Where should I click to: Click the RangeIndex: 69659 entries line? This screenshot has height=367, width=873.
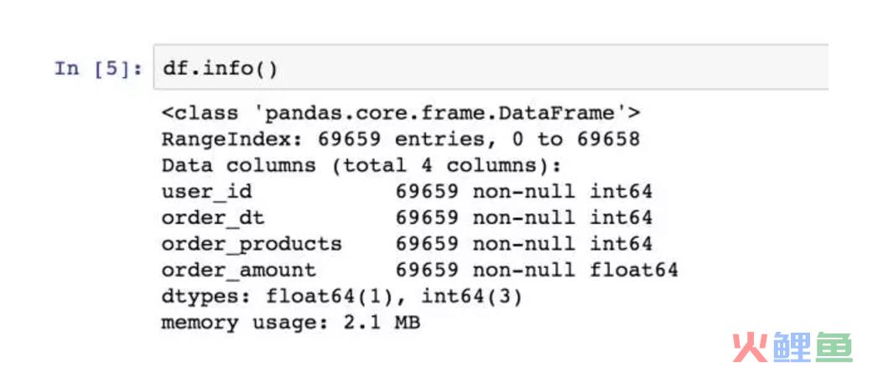(401, 139)
